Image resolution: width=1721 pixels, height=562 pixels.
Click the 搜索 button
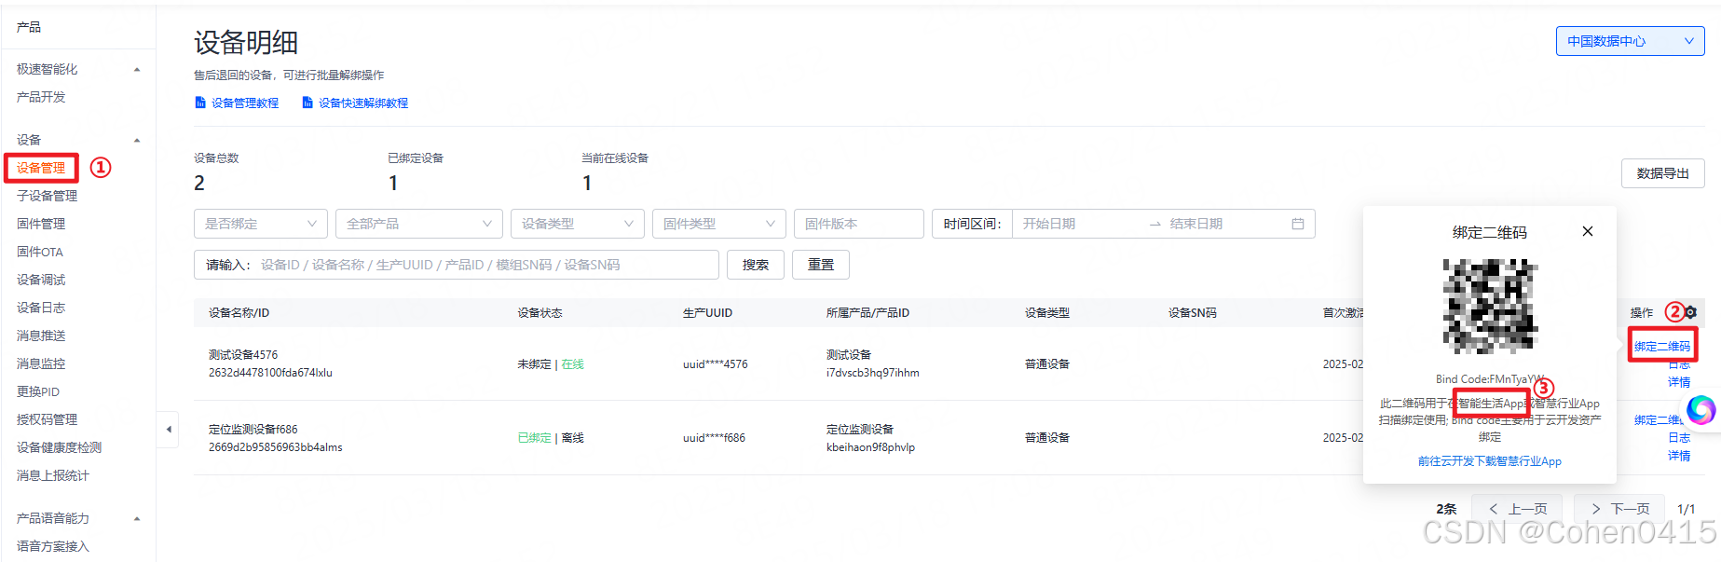[x=756, y=265]
